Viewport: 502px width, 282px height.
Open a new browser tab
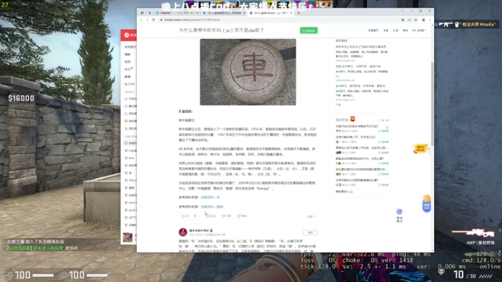pos(299,13)
